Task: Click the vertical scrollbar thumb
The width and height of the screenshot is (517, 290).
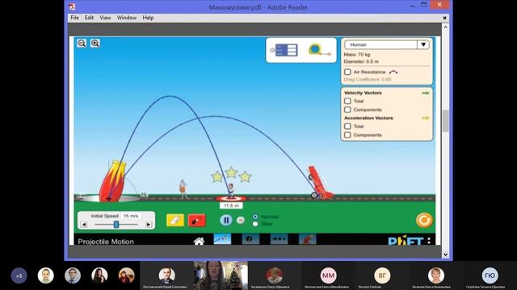Action: tap(445, 121)
